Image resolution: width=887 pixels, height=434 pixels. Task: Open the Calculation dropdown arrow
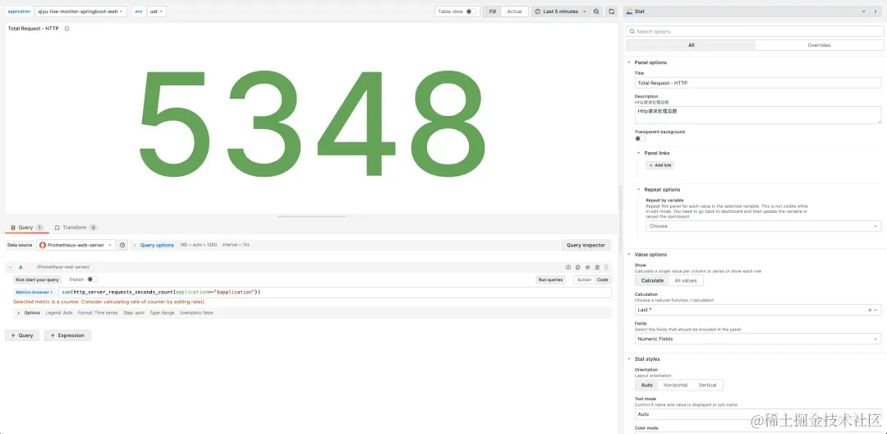coord(876,310)
